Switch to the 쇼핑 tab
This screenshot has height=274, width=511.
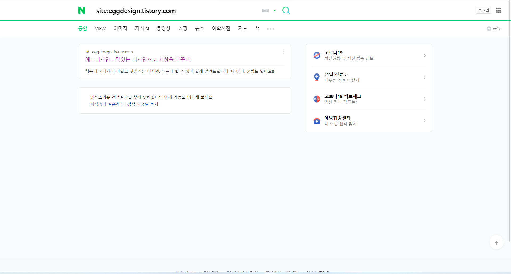coord(183,28)
